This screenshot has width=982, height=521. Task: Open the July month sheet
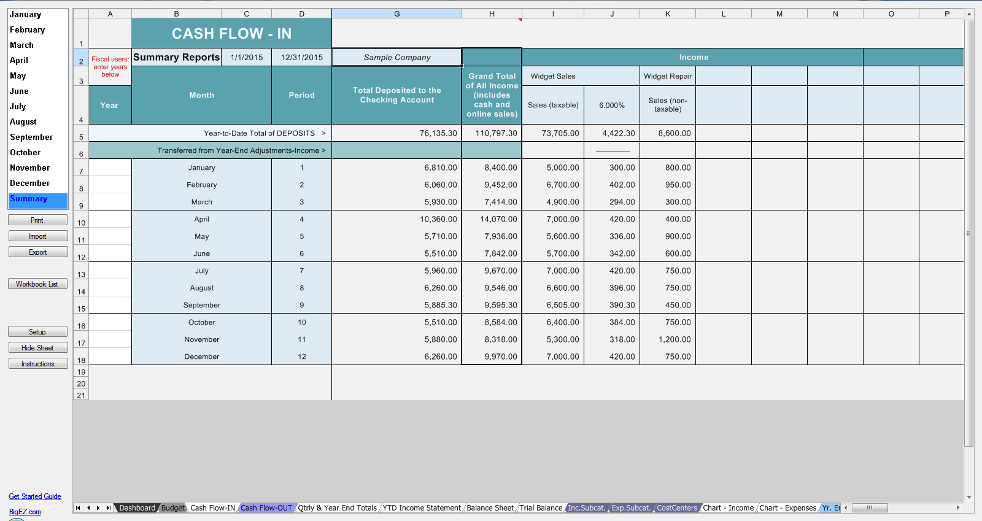click(x=37, y=106)
